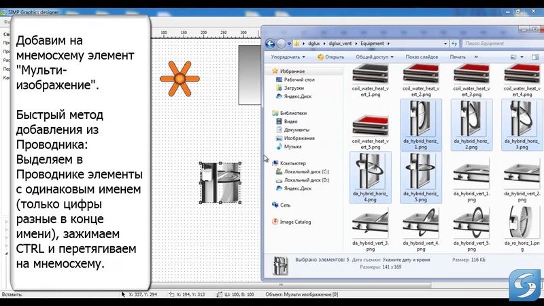Select the coil_water_heat_vert_1.png thumbnail

click(x=370, y=80)
